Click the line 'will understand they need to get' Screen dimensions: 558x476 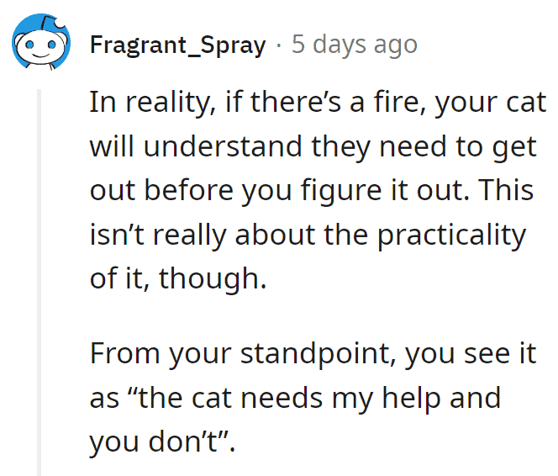[x=313, y=147]
